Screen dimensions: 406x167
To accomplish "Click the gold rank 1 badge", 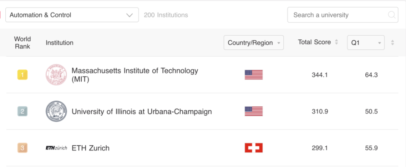I will 22,75.
